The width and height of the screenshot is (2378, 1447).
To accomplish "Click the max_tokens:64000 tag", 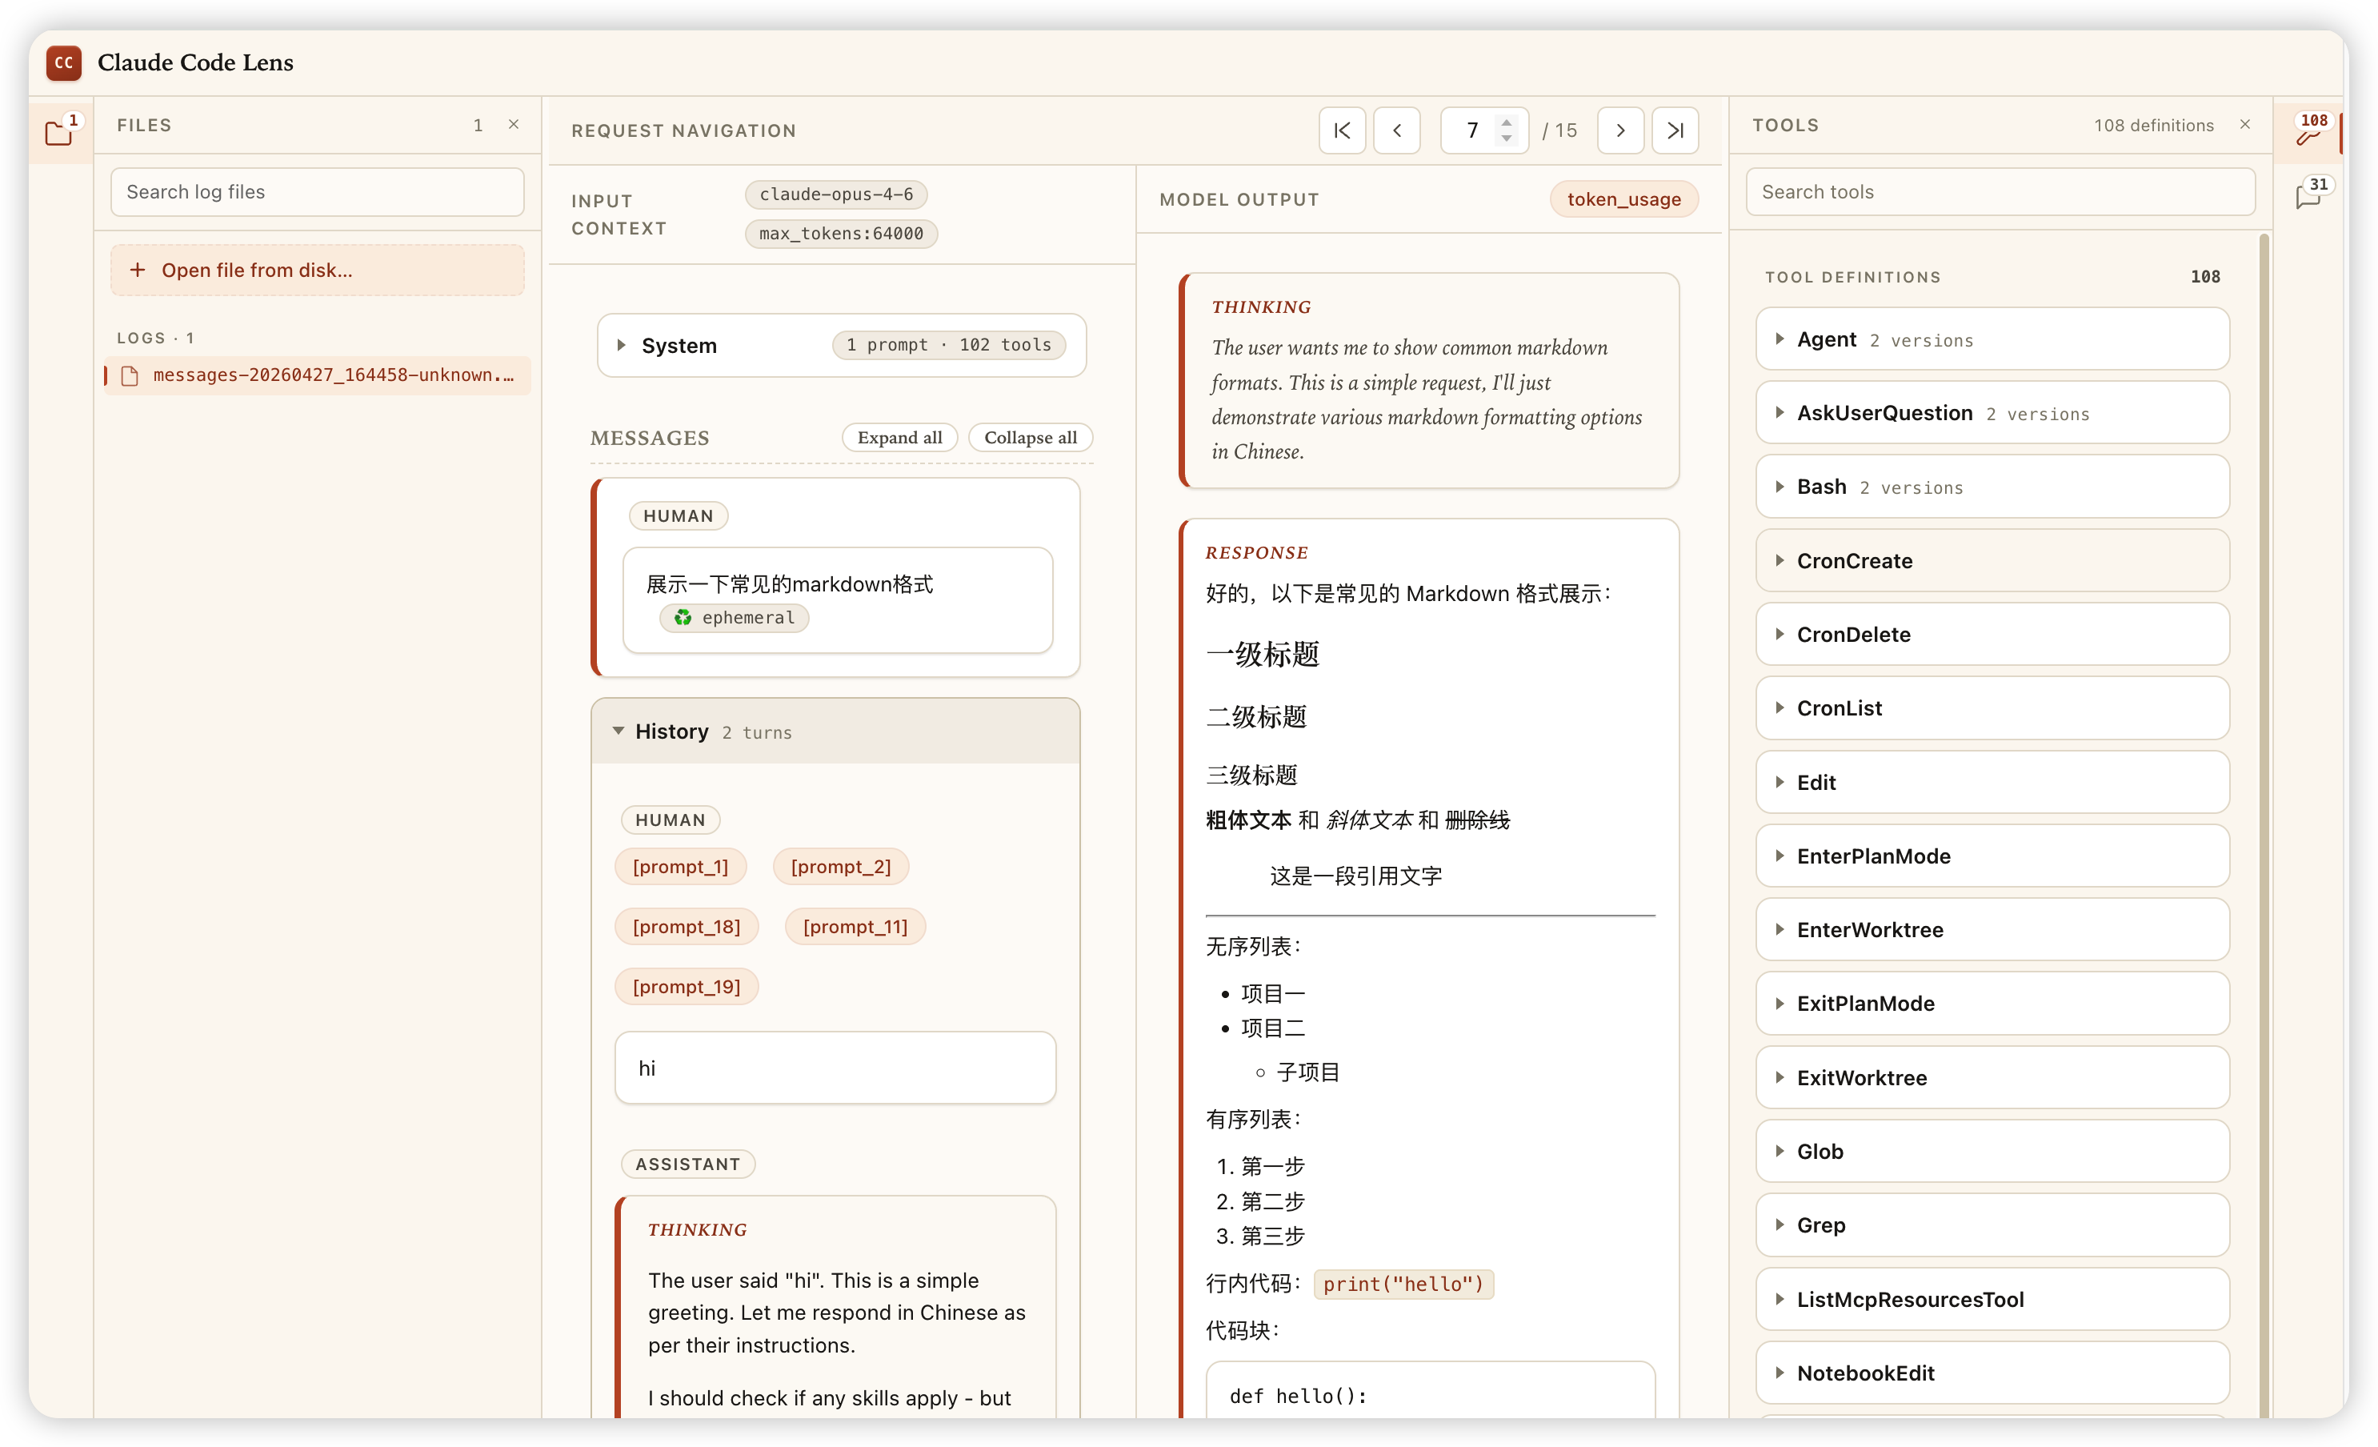I will [841, 234].
